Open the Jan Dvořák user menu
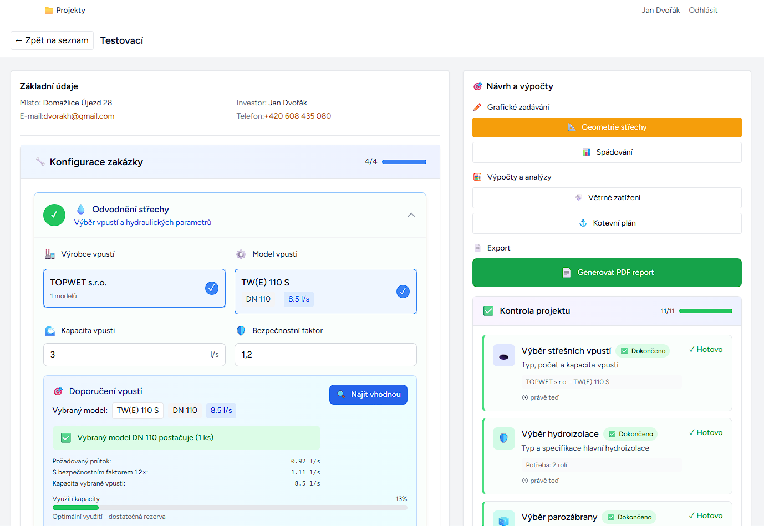764x526 pixels. coord(661,11)
